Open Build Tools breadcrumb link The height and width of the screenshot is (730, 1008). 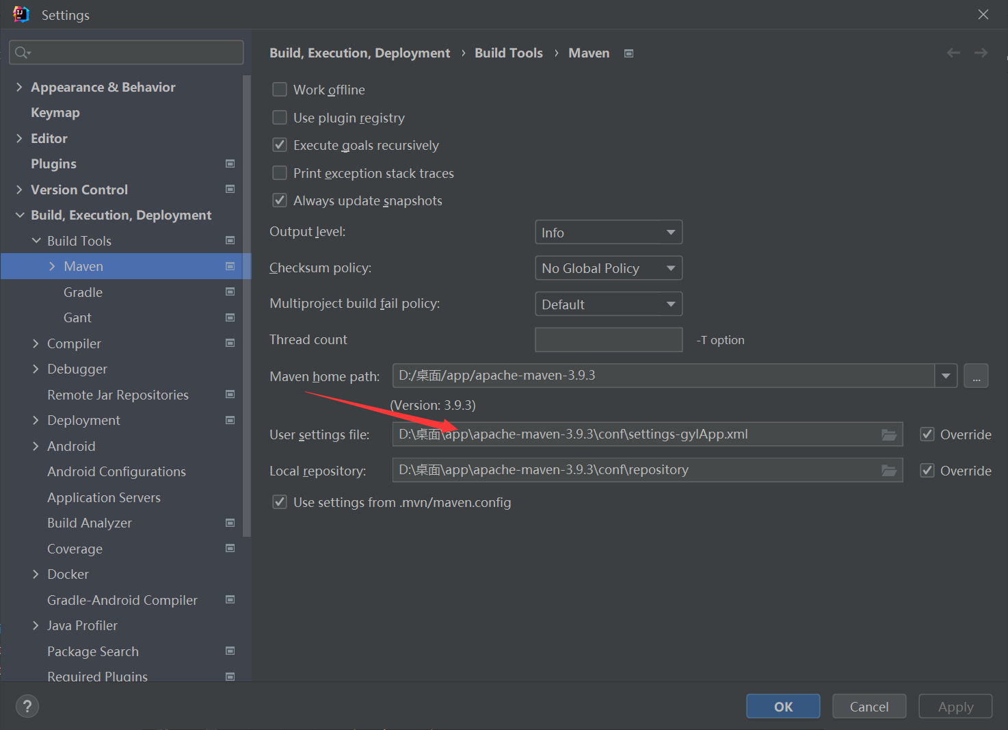[x=509, y=53]
